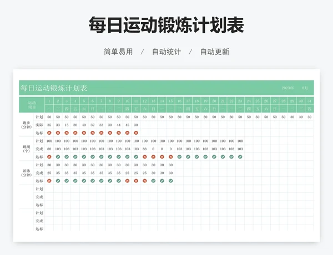Pick the red X under day 12 in 游泳 达标 row
This screenshot has height=255, width=333.
(145, 181)
